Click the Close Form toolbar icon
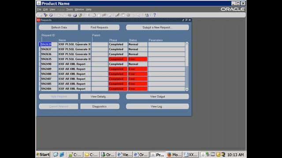This screenshot has width=282, height=158. [x=80, y=15]
